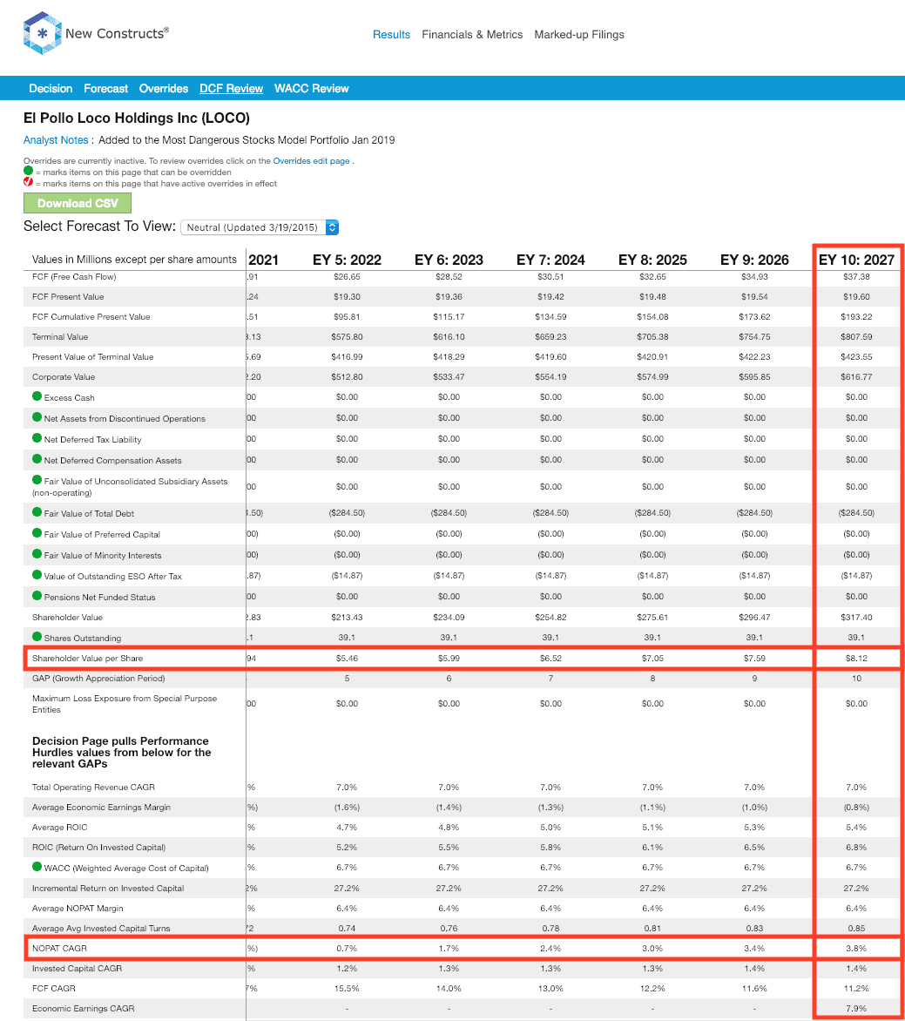Click green dot beside Pensions Net Funded Status
The width and height of the screenshot is (905, 1021).
coord(37,595)
